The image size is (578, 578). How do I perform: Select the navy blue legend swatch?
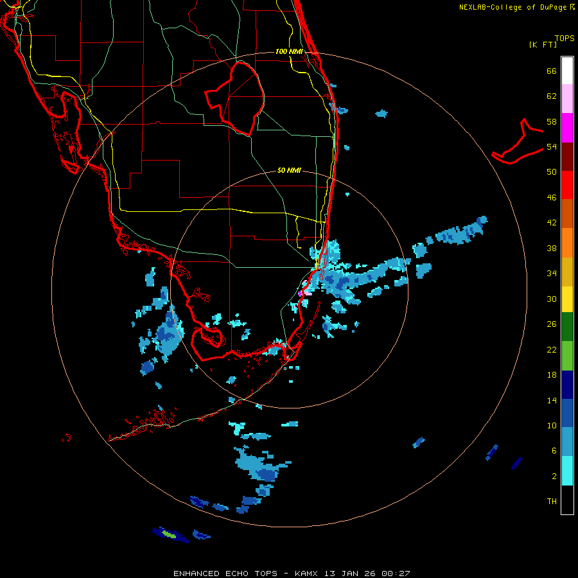(567, 385)
